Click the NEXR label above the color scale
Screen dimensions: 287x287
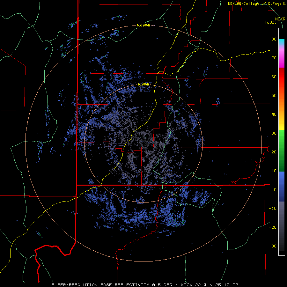pos(280,19)
